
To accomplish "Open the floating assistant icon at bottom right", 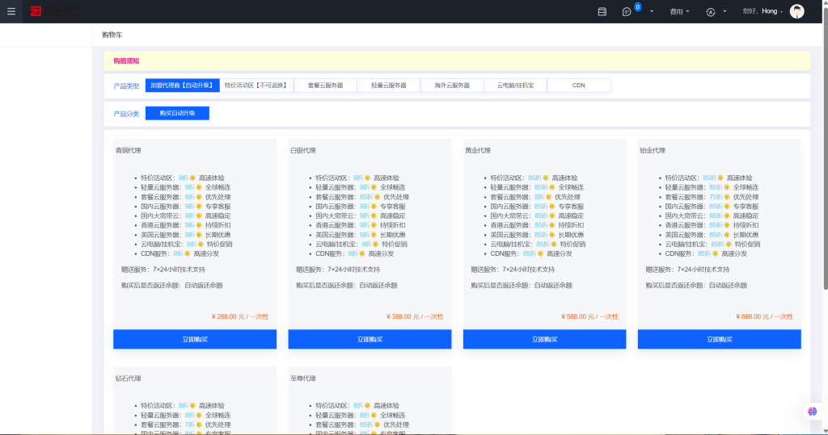I will point(812,412).
